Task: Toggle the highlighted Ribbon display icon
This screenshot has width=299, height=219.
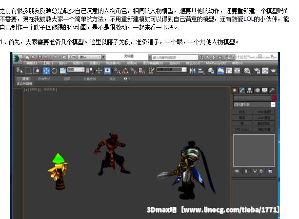Action: coord(220,71)
